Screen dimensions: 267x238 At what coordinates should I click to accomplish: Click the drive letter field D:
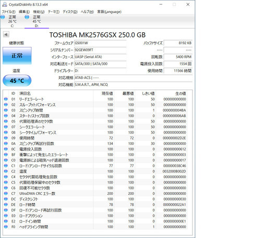(x=100, y=71)
